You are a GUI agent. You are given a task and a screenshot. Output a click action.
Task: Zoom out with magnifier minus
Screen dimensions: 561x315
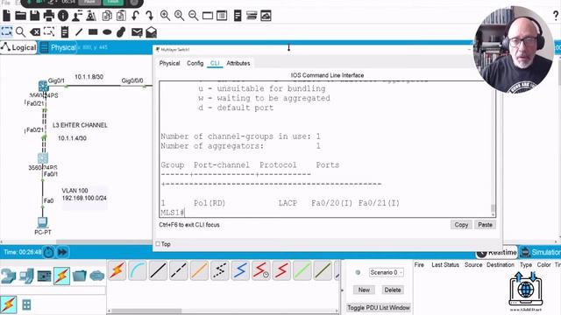point(193,16)
